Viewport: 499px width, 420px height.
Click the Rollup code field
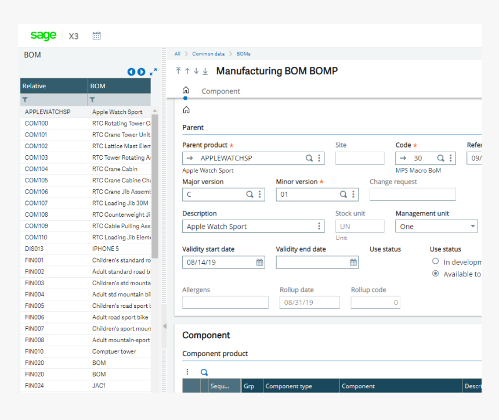tap(375, 303)
